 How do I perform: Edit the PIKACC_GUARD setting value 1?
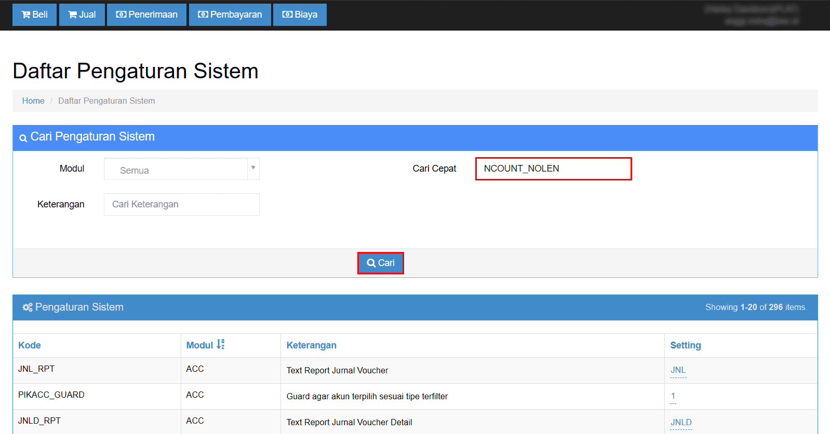673,396
